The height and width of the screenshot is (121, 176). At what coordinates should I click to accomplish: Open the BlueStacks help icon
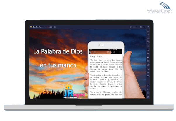[130, 27]
